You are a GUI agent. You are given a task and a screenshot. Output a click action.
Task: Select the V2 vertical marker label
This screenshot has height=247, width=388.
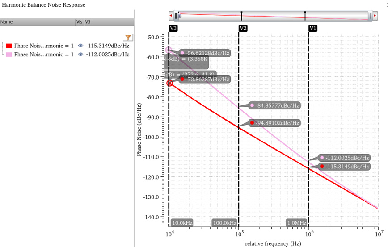tap(243, 28)
